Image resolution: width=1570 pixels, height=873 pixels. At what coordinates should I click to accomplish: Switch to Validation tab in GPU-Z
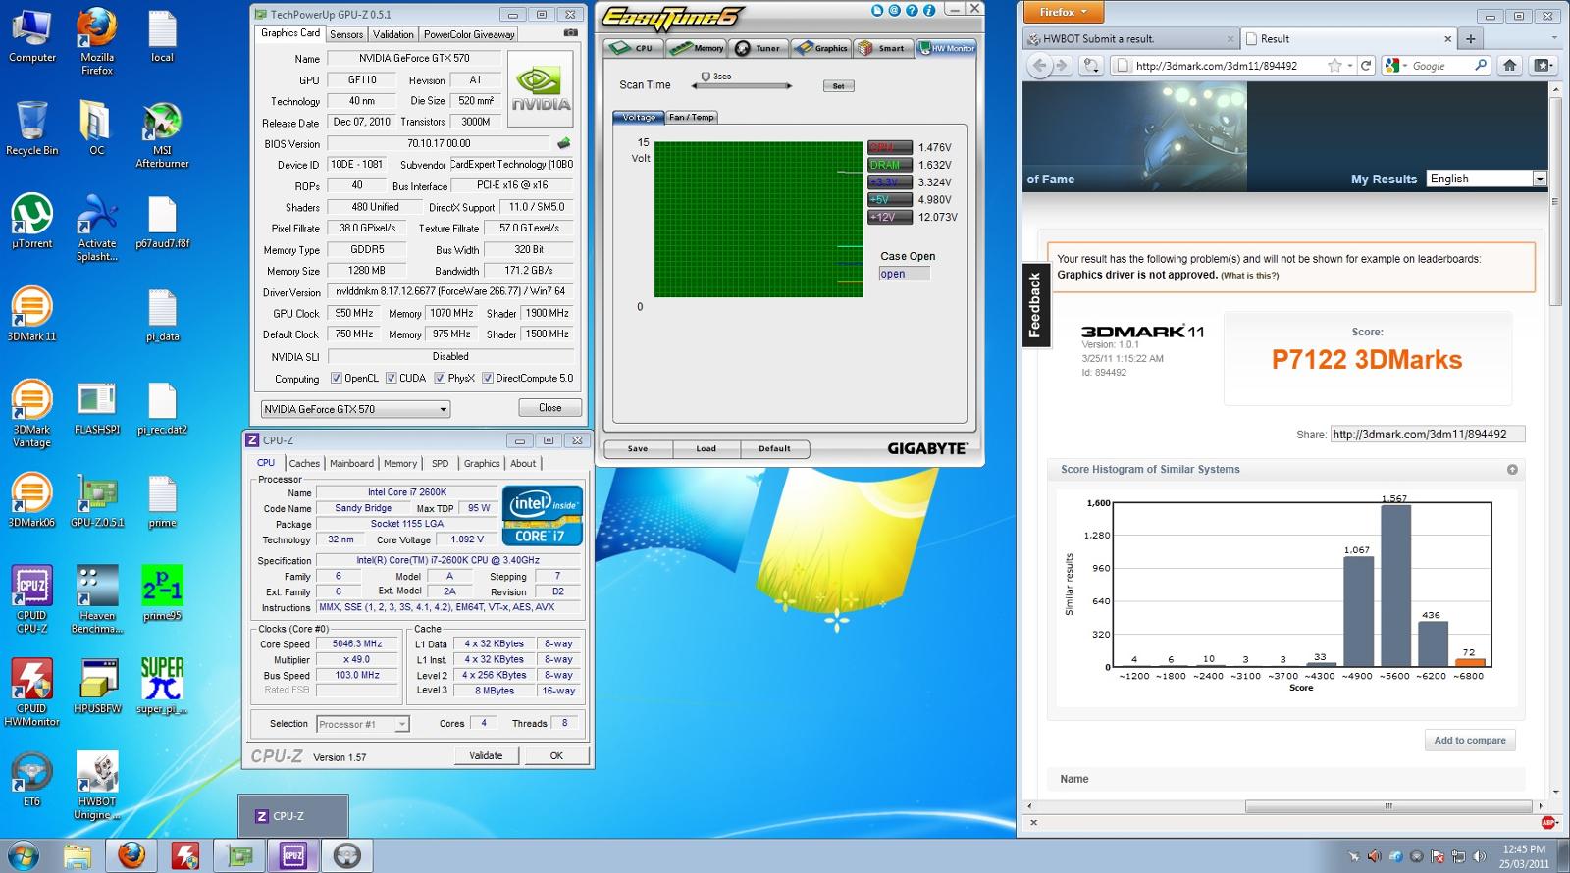392,34
